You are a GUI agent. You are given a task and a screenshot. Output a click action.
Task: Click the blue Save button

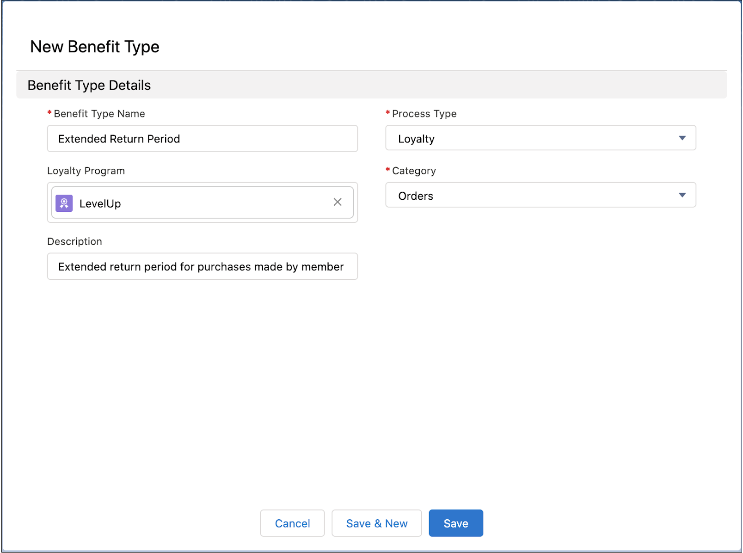tap(456, 523)
